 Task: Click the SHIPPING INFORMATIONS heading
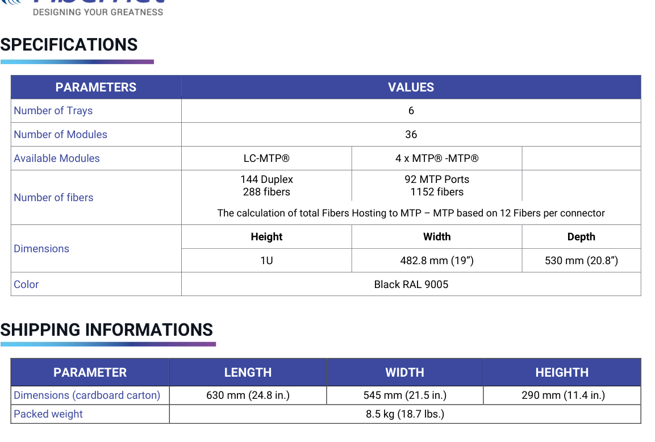pos(107,330)
